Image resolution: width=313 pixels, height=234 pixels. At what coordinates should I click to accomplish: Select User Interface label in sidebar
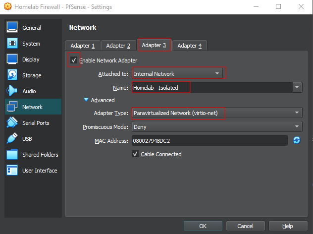[x=40, y=171]
